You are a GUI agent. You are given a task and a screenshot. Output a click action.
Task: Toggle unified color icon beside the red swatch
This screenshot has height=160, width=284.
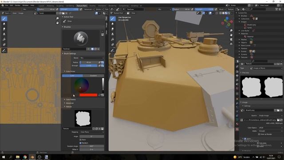(x=103, y=95)
